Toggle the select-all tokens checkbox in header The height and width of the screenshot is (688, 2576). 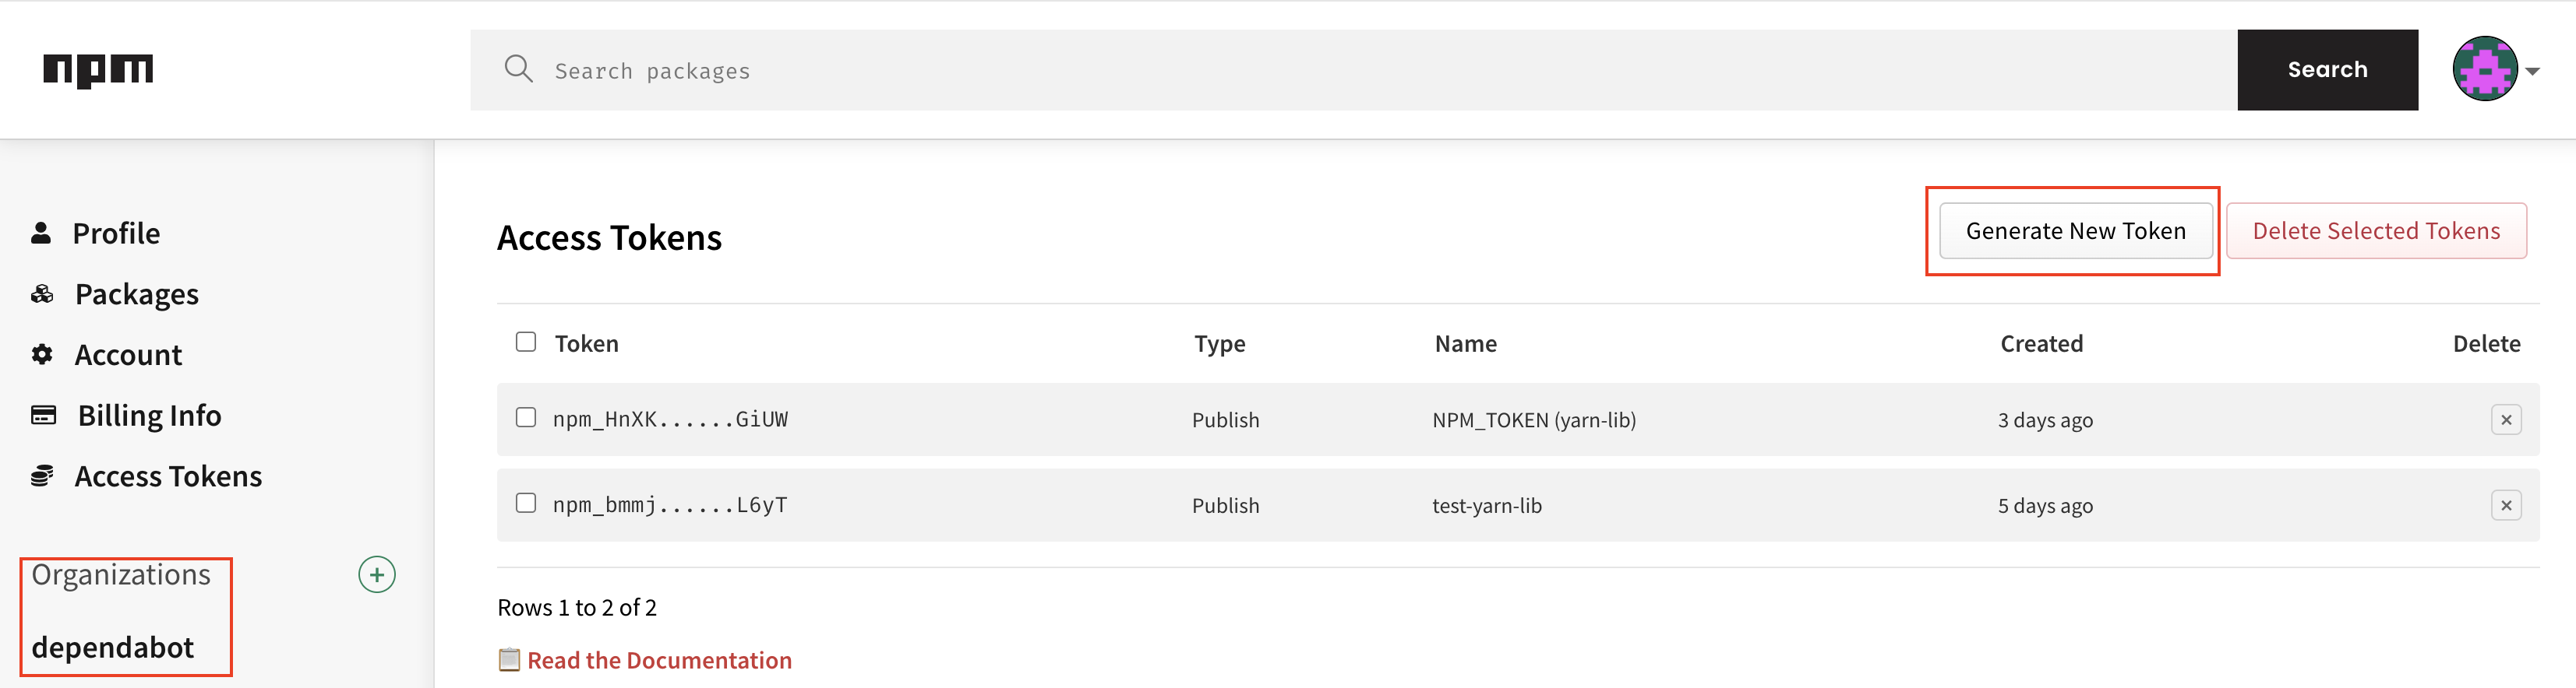tap(526, 342)
